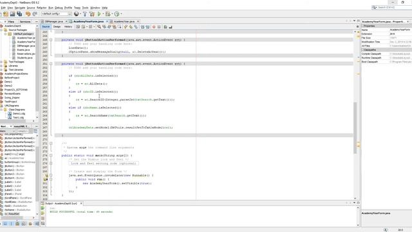Expand the Test Libraries tree node

click(1, 70)
